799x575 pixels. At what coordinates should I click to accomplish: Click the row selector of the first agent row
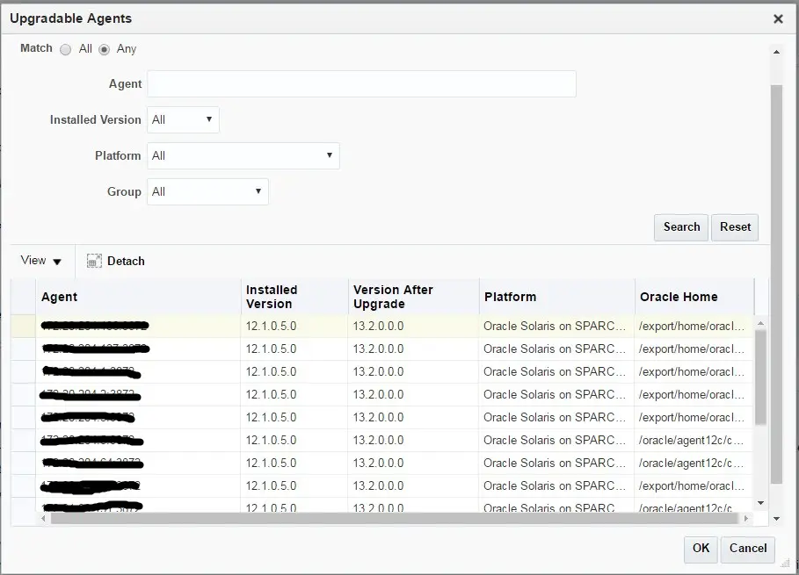pos(24,327)
